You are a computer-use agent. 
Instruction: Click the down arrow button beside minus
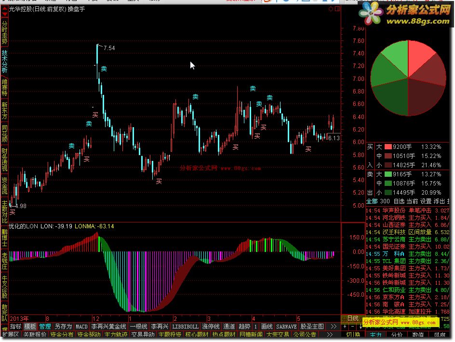pos(360,327)
